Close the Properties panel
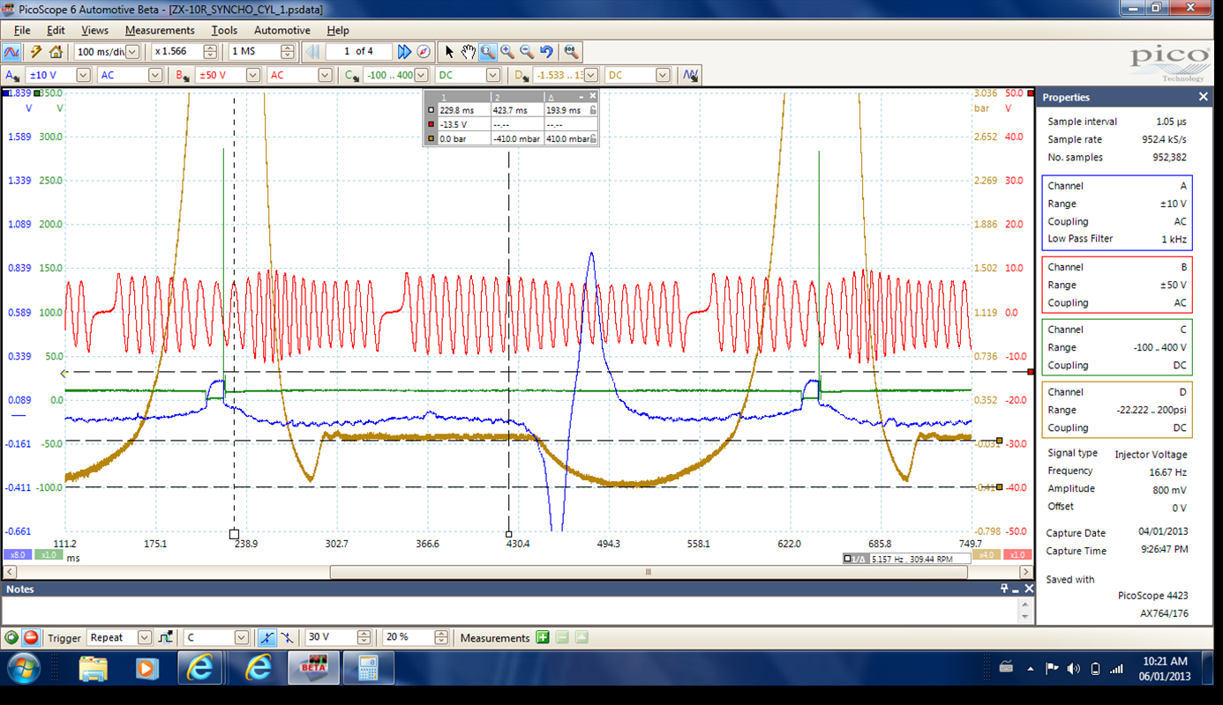 pos(1203,97)
